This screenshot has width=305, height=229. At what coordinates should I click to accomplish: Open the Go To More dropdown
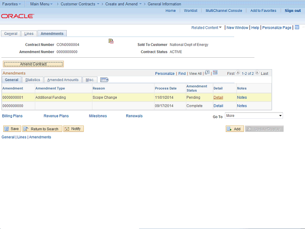click(x=254, y=115)
